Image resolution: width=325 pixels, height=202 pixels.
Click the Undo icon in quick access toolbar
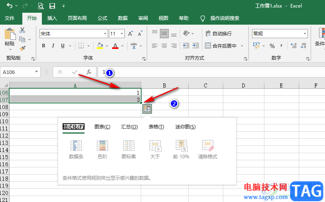pos(10,6)
